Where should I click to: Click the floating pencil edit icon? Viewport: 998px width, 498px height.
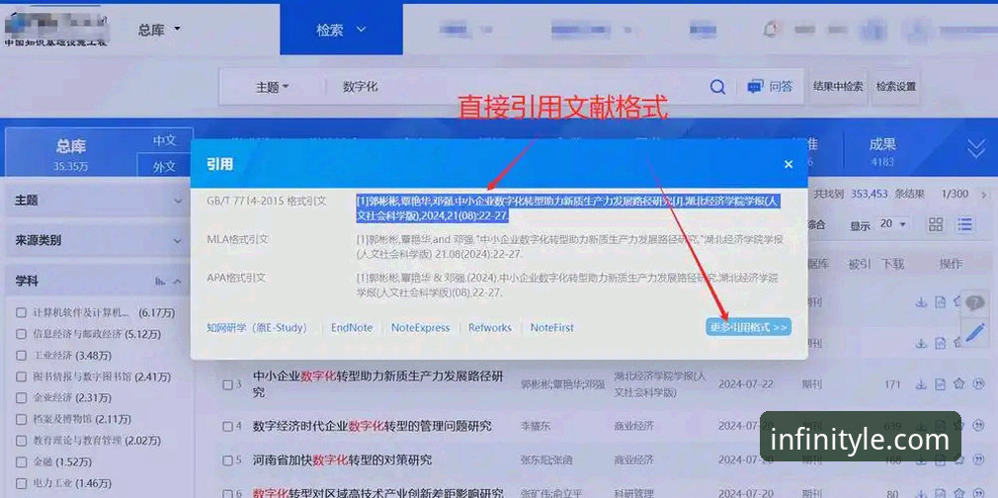(974, 334)
